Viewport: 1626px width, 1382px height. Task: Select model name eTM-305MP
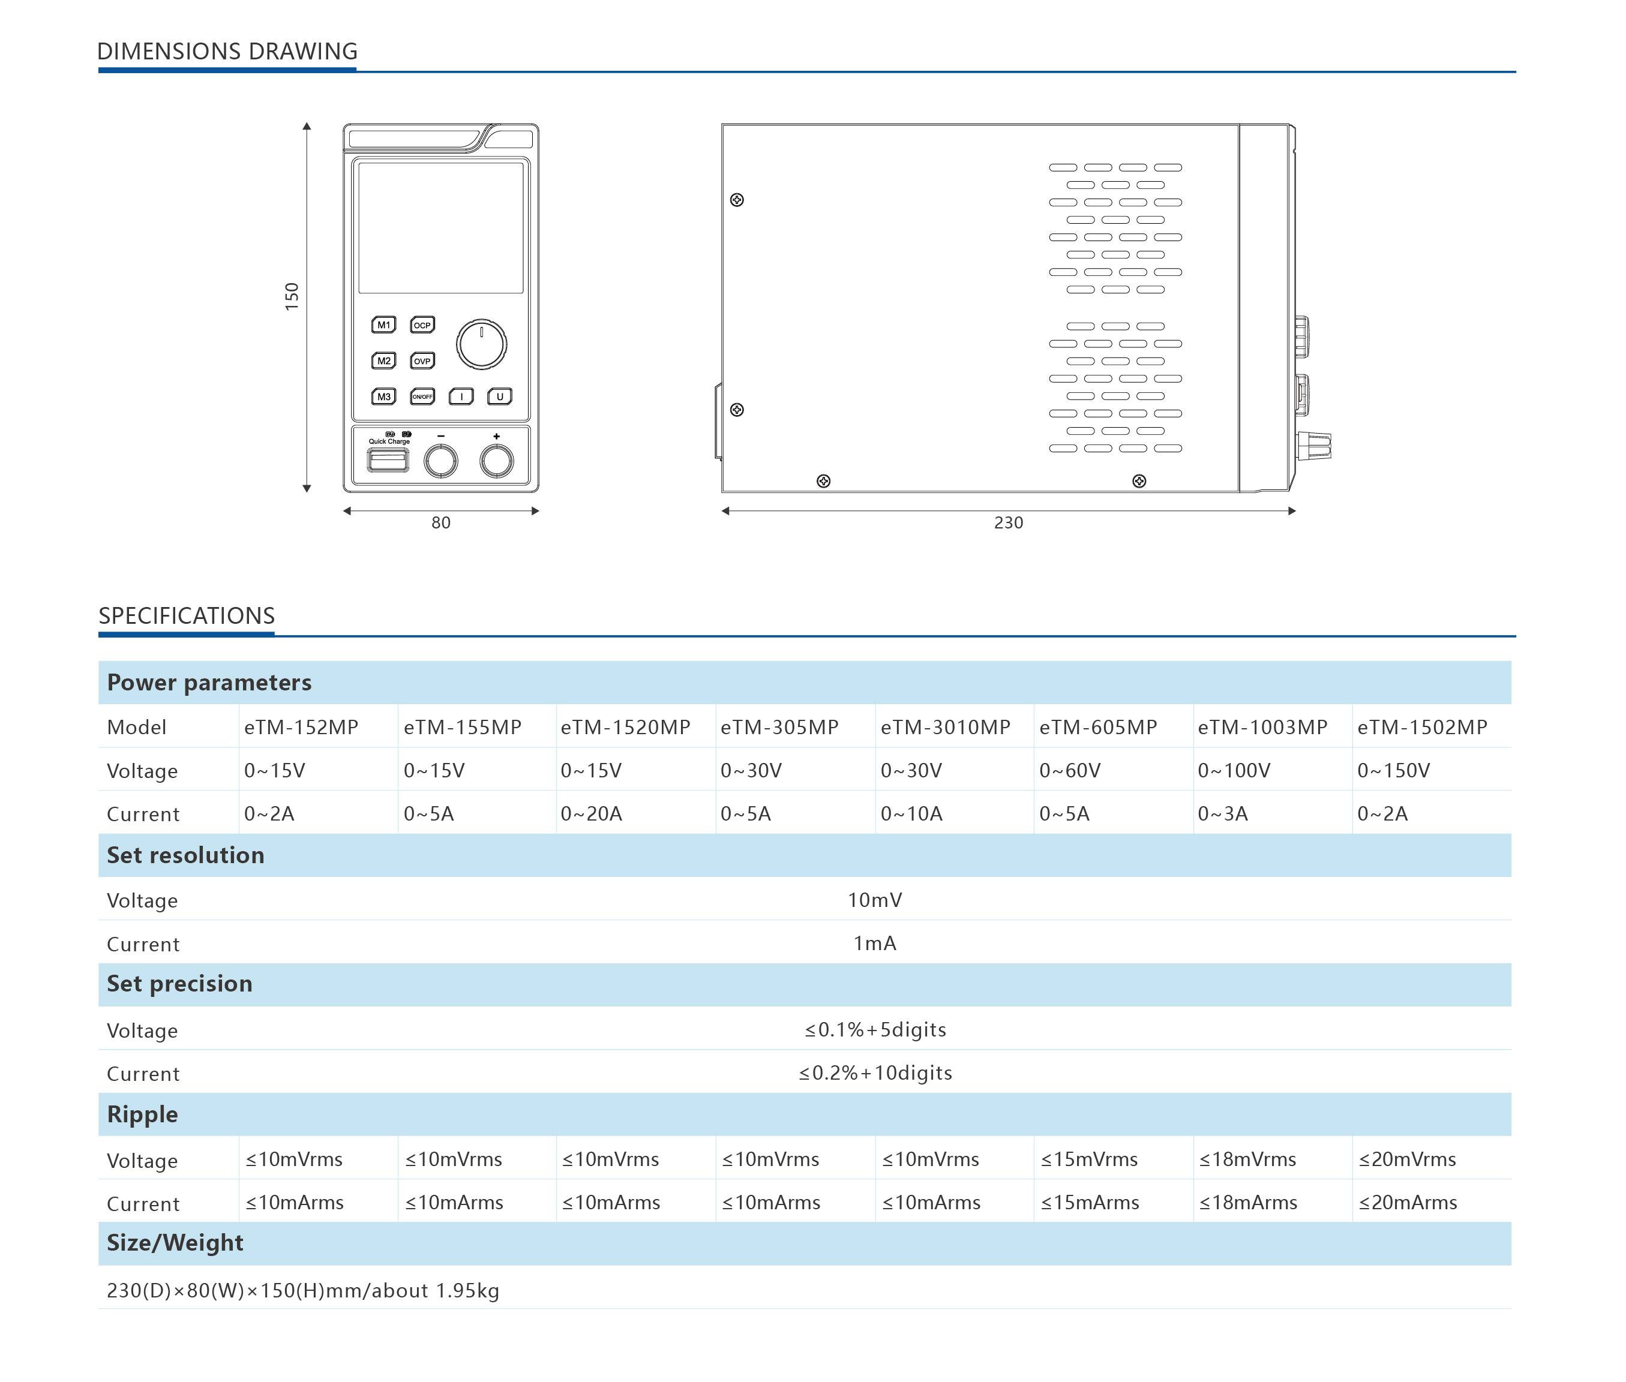[779, 727]
